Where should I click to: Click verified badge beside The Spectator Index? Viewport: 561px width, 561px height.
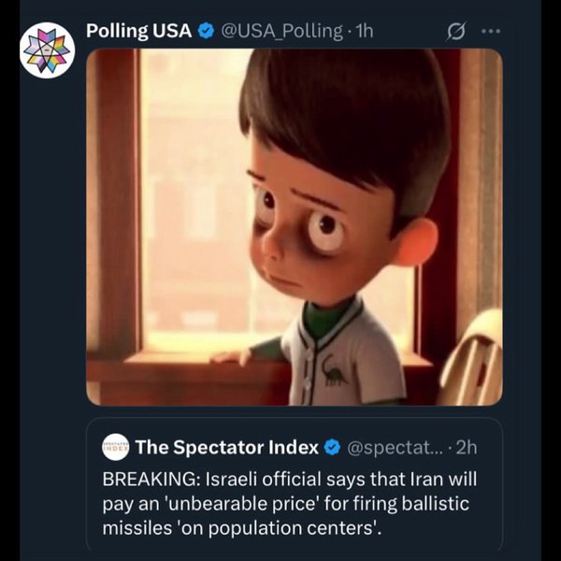pos(331,447)
